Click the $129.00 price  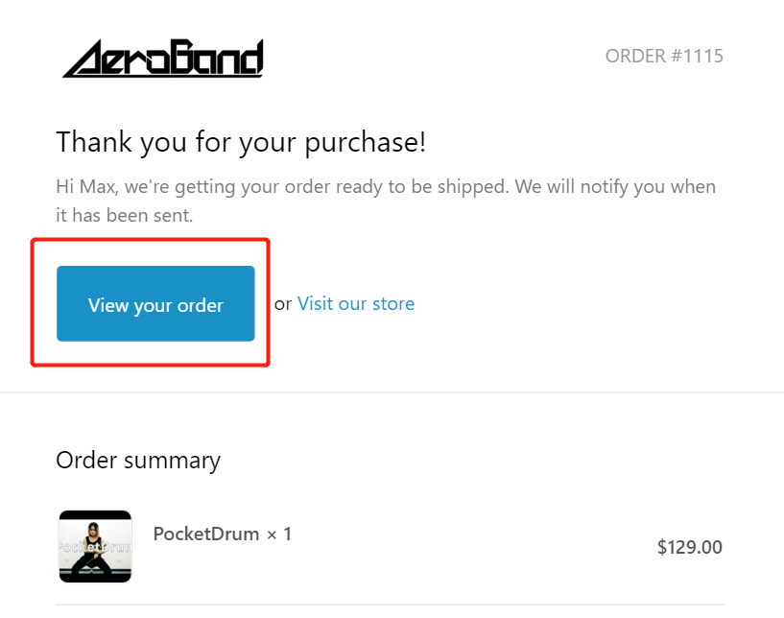point(690,547)
